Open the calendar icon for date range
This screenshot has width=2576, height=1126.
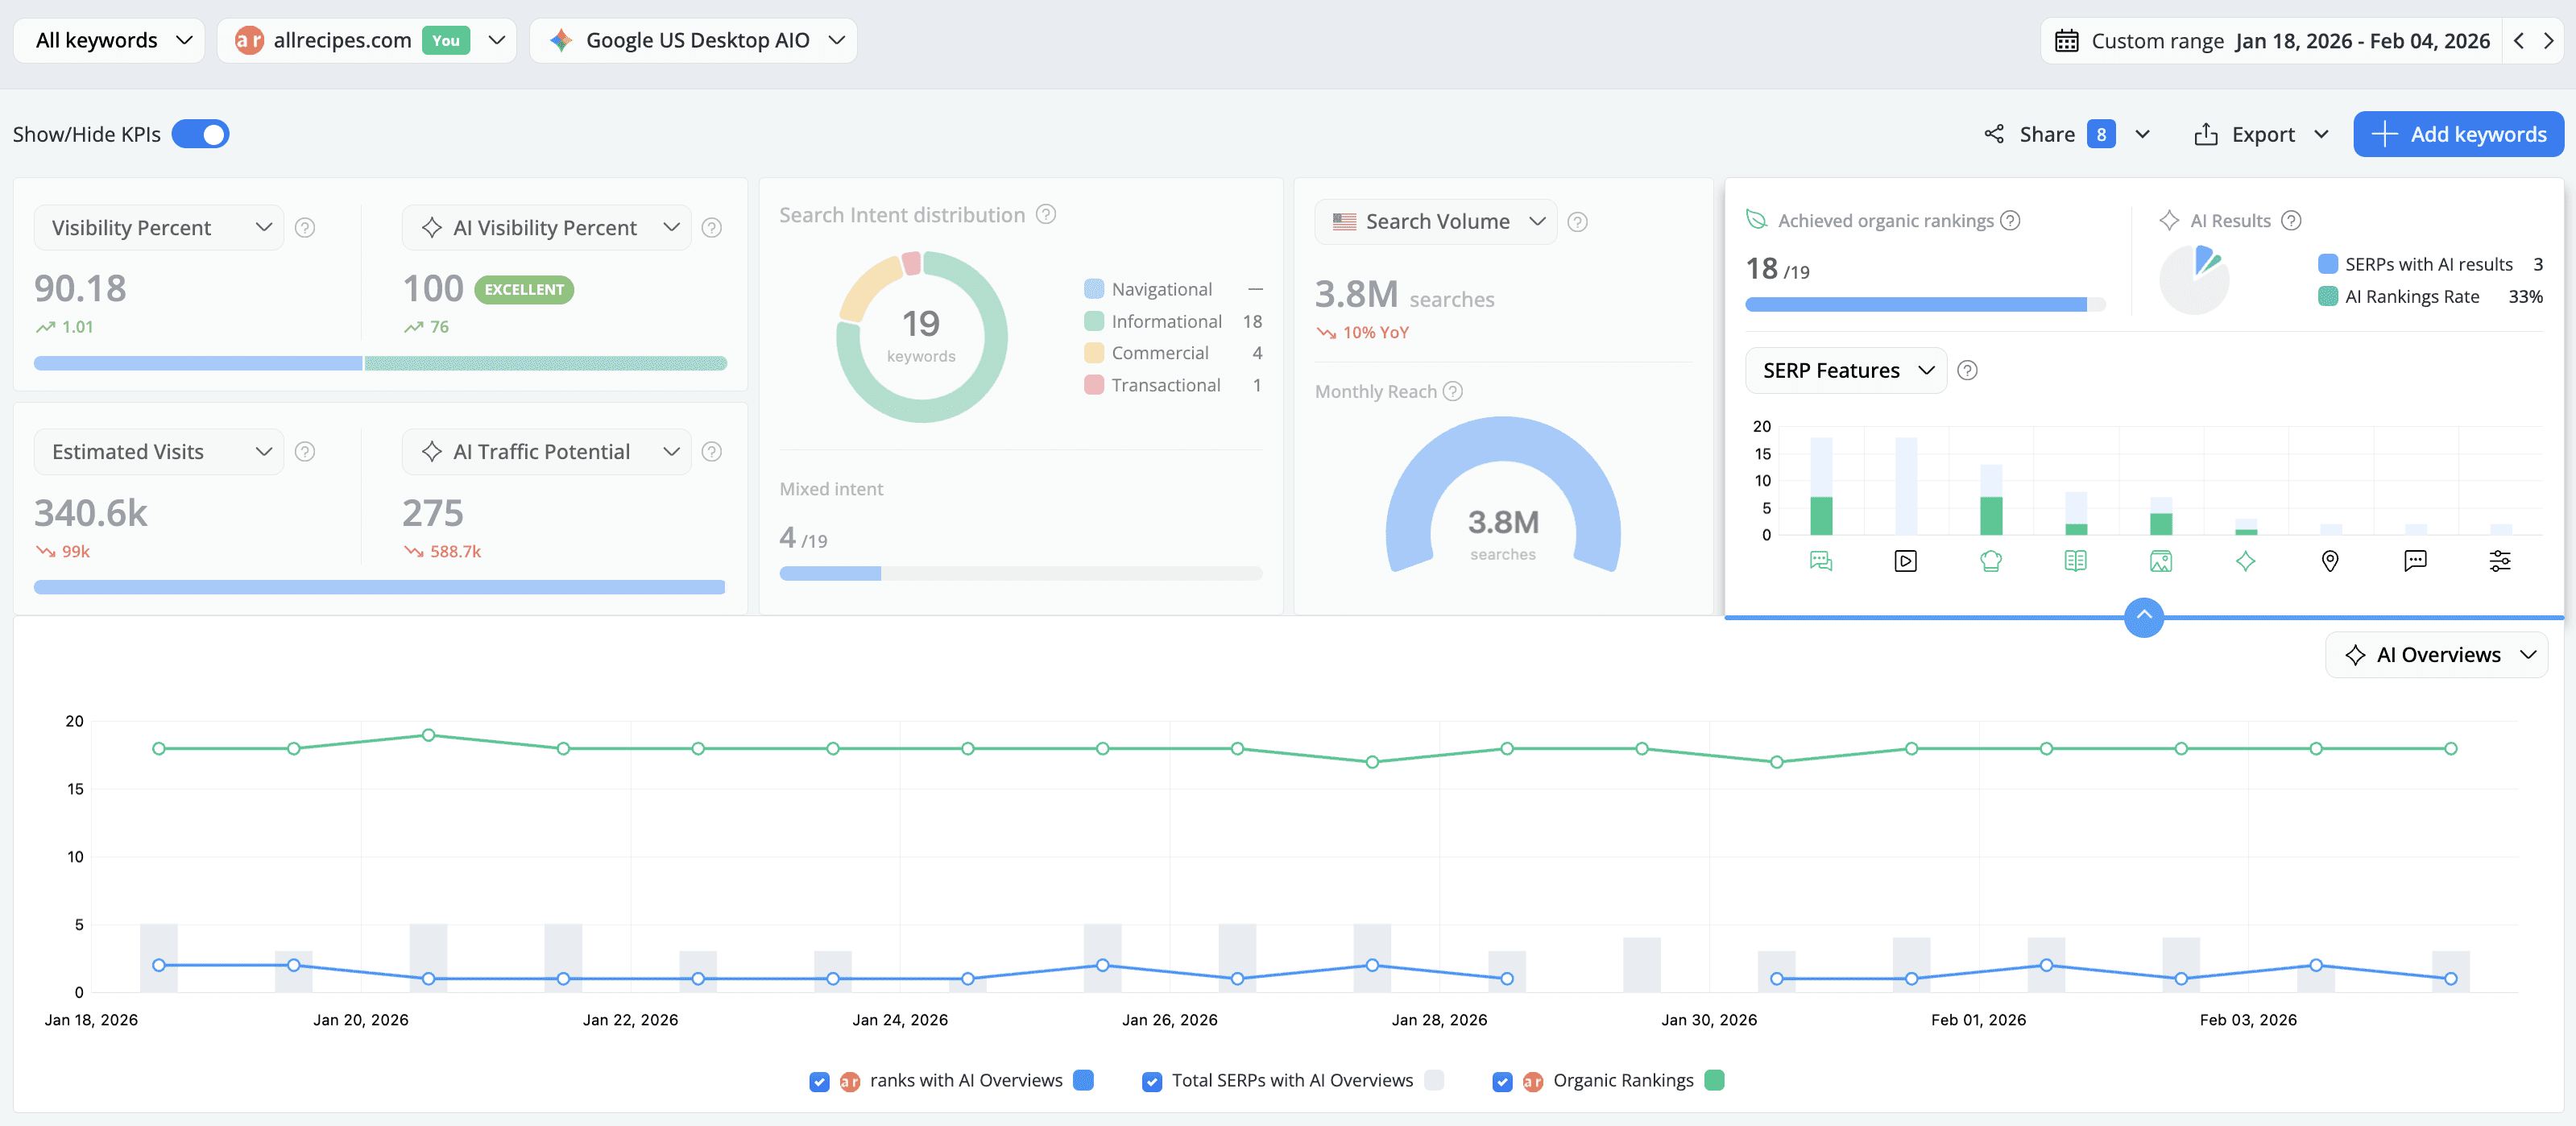pos(2066,40)
